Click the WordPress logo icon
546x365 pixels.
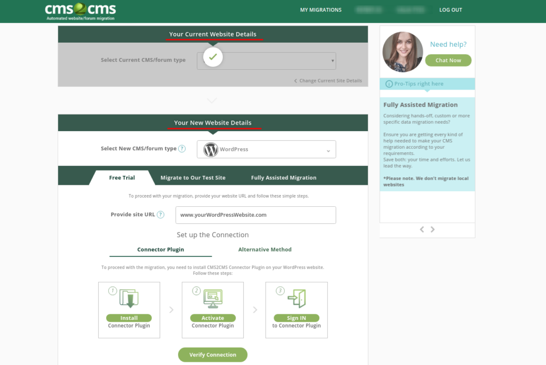[x=211, y=150]
